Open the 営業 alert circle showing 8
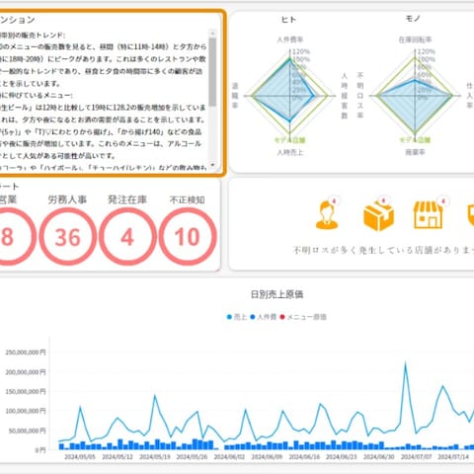Image resolution: width=474 pixels, height=474 pixels. [7, 237]
